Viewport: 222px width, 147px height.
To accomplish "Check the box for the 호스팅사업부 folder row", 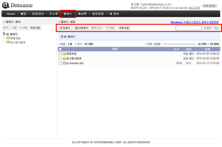I will (x=60, y=59).
